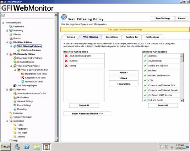Click Select All under Blocked Categories
The width and height of the screenshot is (190, 151).
click(84, 106)
